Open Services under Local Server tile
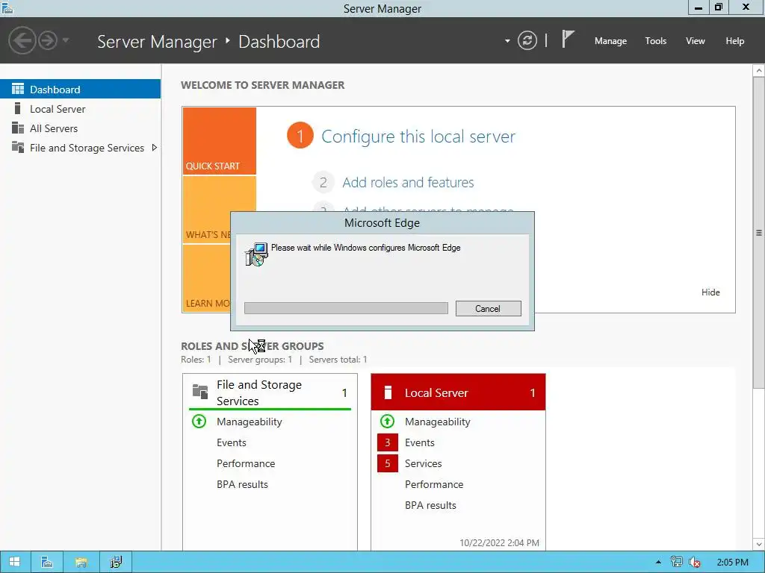The height and width of the screenshot is (573, 765). pyautogui.click(x=424, y=463)
